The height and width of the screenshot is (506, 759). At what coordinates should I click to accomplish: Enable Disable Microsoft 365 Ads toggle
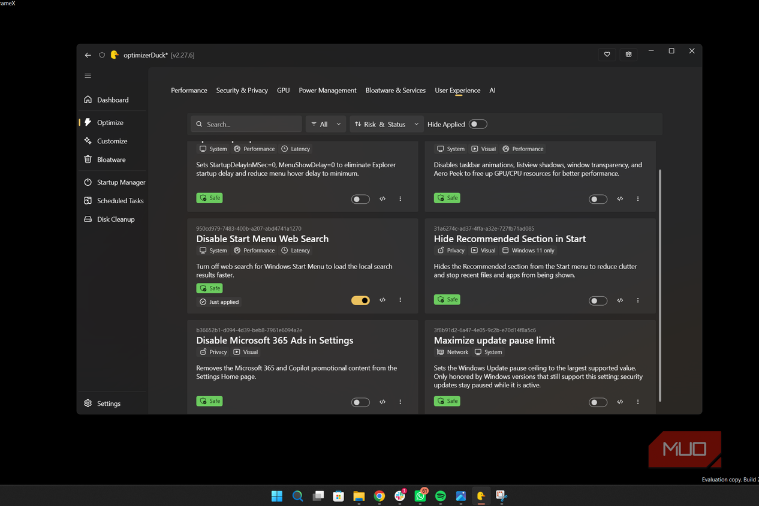(x=360, y=402)
